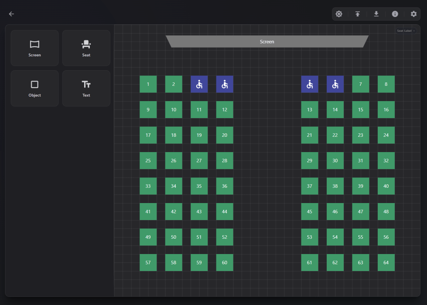
Task: Click the upload icon in toolbar
Action: 358,14
